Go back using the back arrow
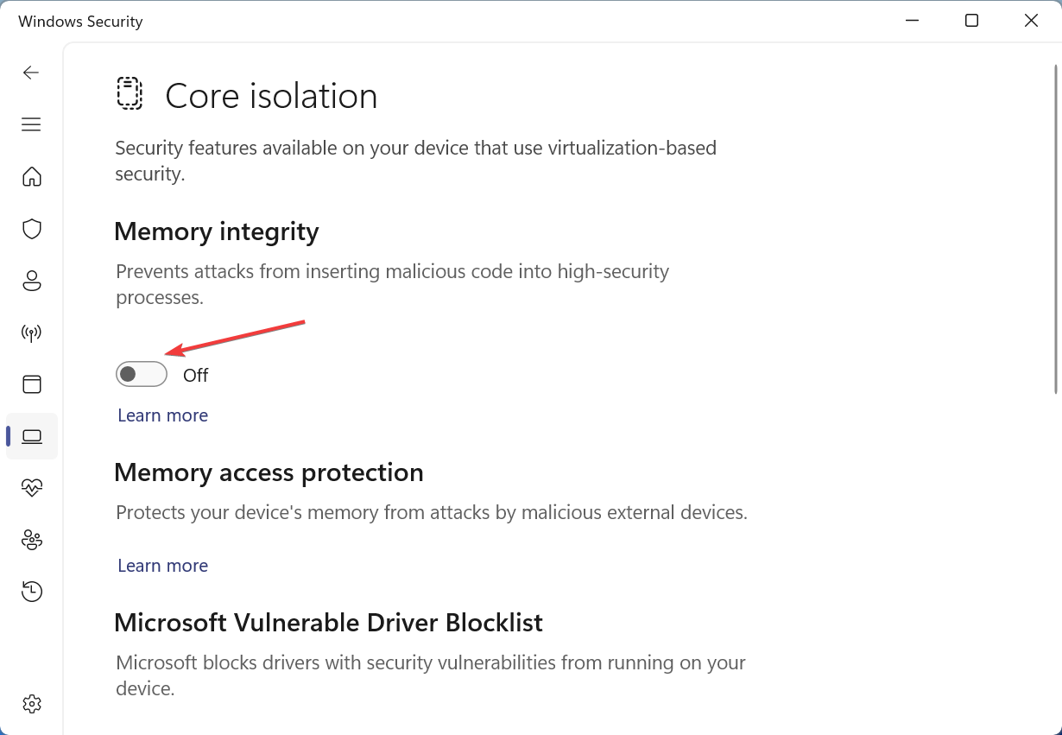The image size is (1062, 735). (31, 73)
